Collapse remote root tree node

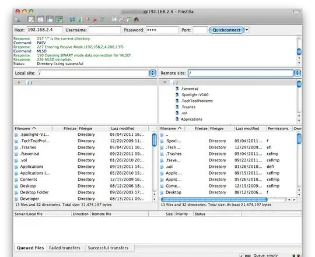point(164,82)
